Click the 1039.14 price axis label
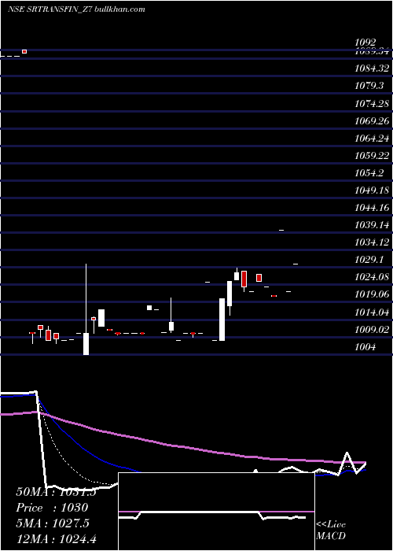Viewport: 393px width, 551px height. coord(372,224)
